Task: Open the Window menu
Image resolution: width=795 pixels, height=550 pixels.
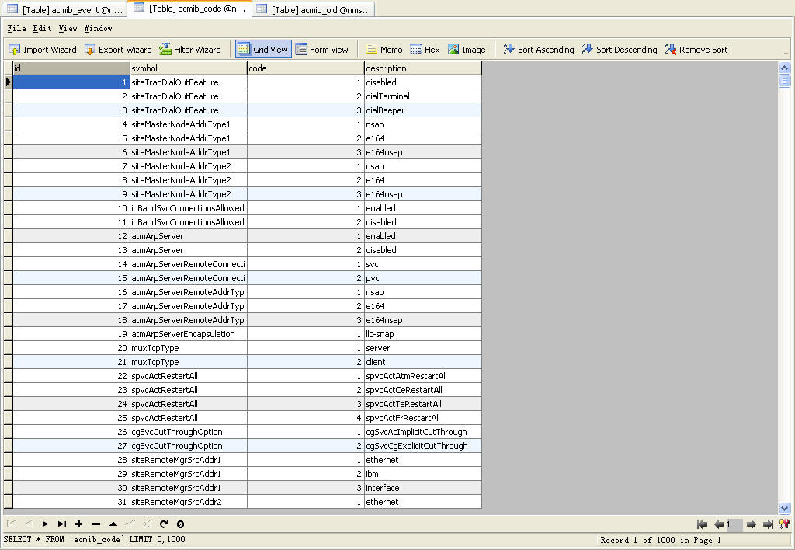Action: pos(98,29)
